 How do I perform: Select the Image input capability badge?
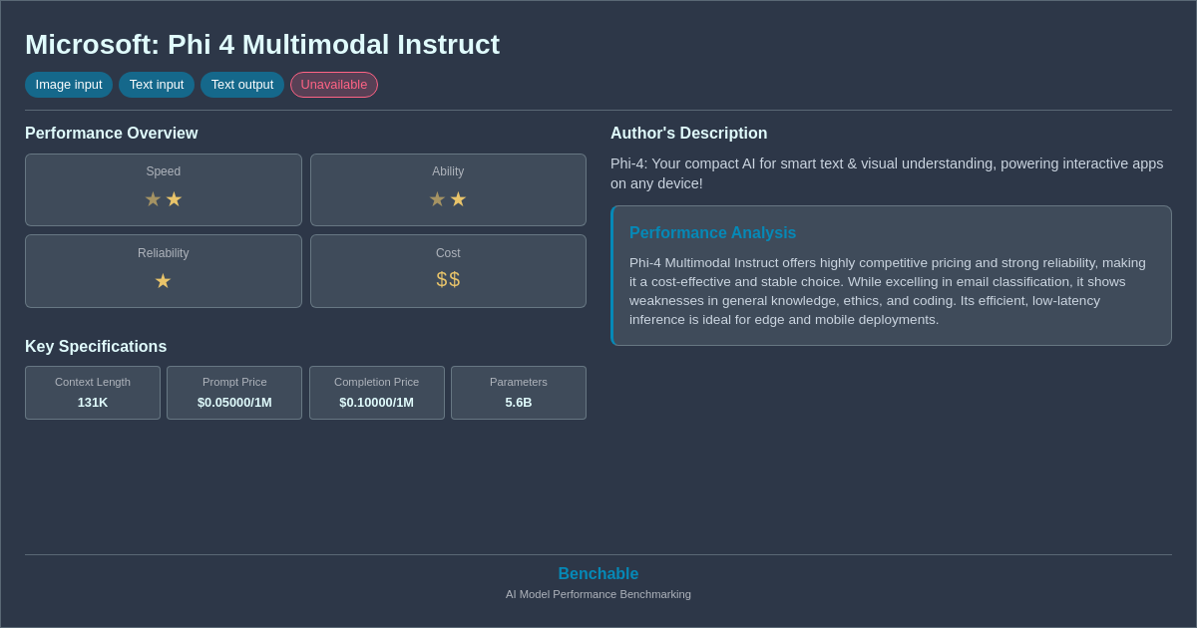68,85
